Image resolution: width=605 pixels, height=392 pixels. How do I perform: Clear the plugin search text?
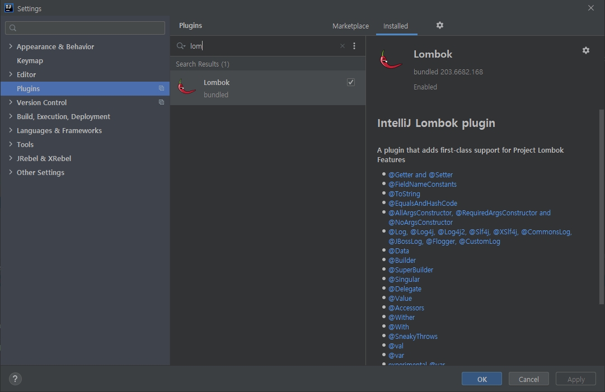tap(343, 46)
